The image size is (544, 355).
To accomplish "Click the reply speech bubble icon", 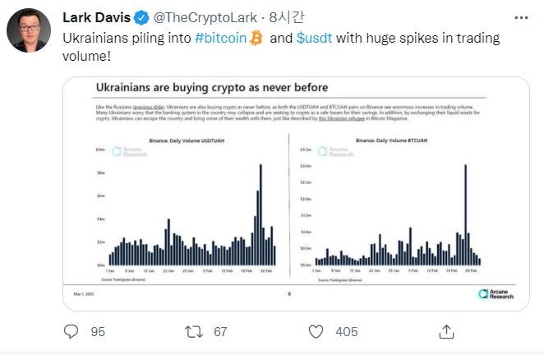I will click(x=71, y=332).
